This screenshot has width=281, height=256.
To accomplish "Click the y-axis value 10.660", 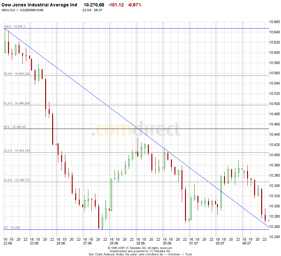I will pos(274,22).
